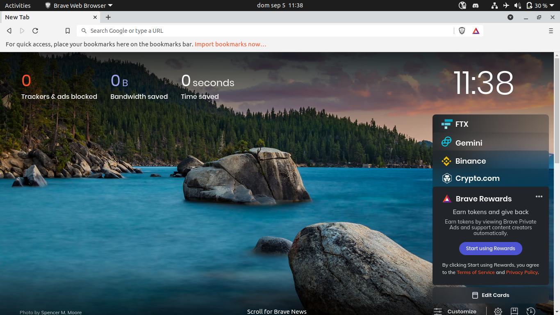Open bookmarks via bottom bookmark icon
Viewport: 560px width, 315px height.
click(514, 311)
